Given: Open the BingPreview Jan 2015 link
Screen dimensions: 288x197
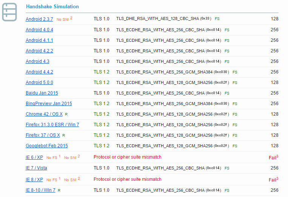Looking at the screenshot, I should point(49,104).
